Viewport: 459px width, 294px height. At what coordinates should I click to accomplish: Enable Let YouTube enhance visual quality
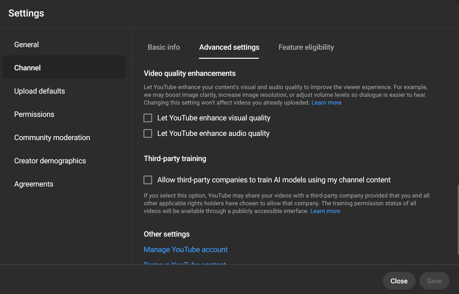click(148, 118)
